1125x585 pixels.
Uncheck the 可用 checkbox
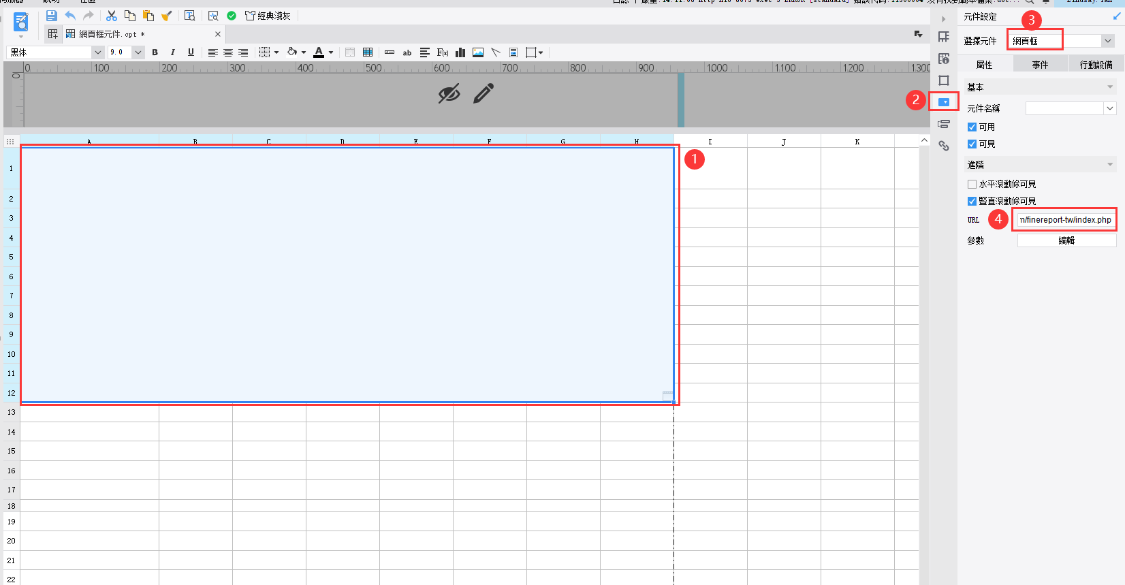tap(972, 127)
